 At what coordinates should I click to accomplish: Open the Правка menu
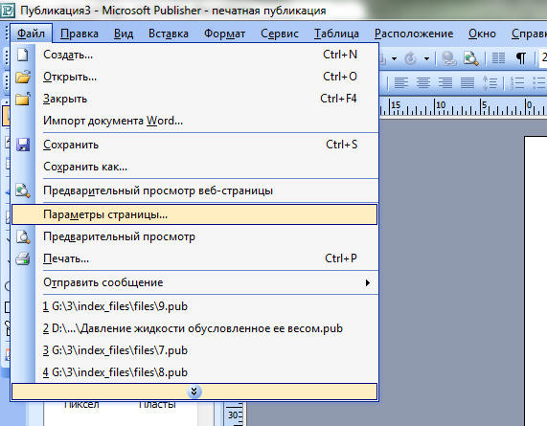pos(80,34)
